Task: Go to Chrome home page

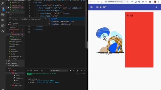Action: [101, 2]
